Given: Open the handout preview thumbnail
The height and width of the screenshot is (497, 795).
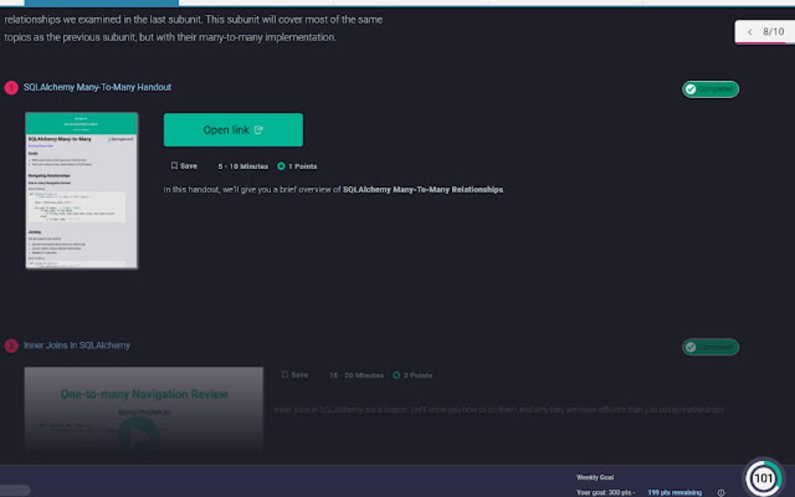Looking at the screenshot, I should coord(81,190).
